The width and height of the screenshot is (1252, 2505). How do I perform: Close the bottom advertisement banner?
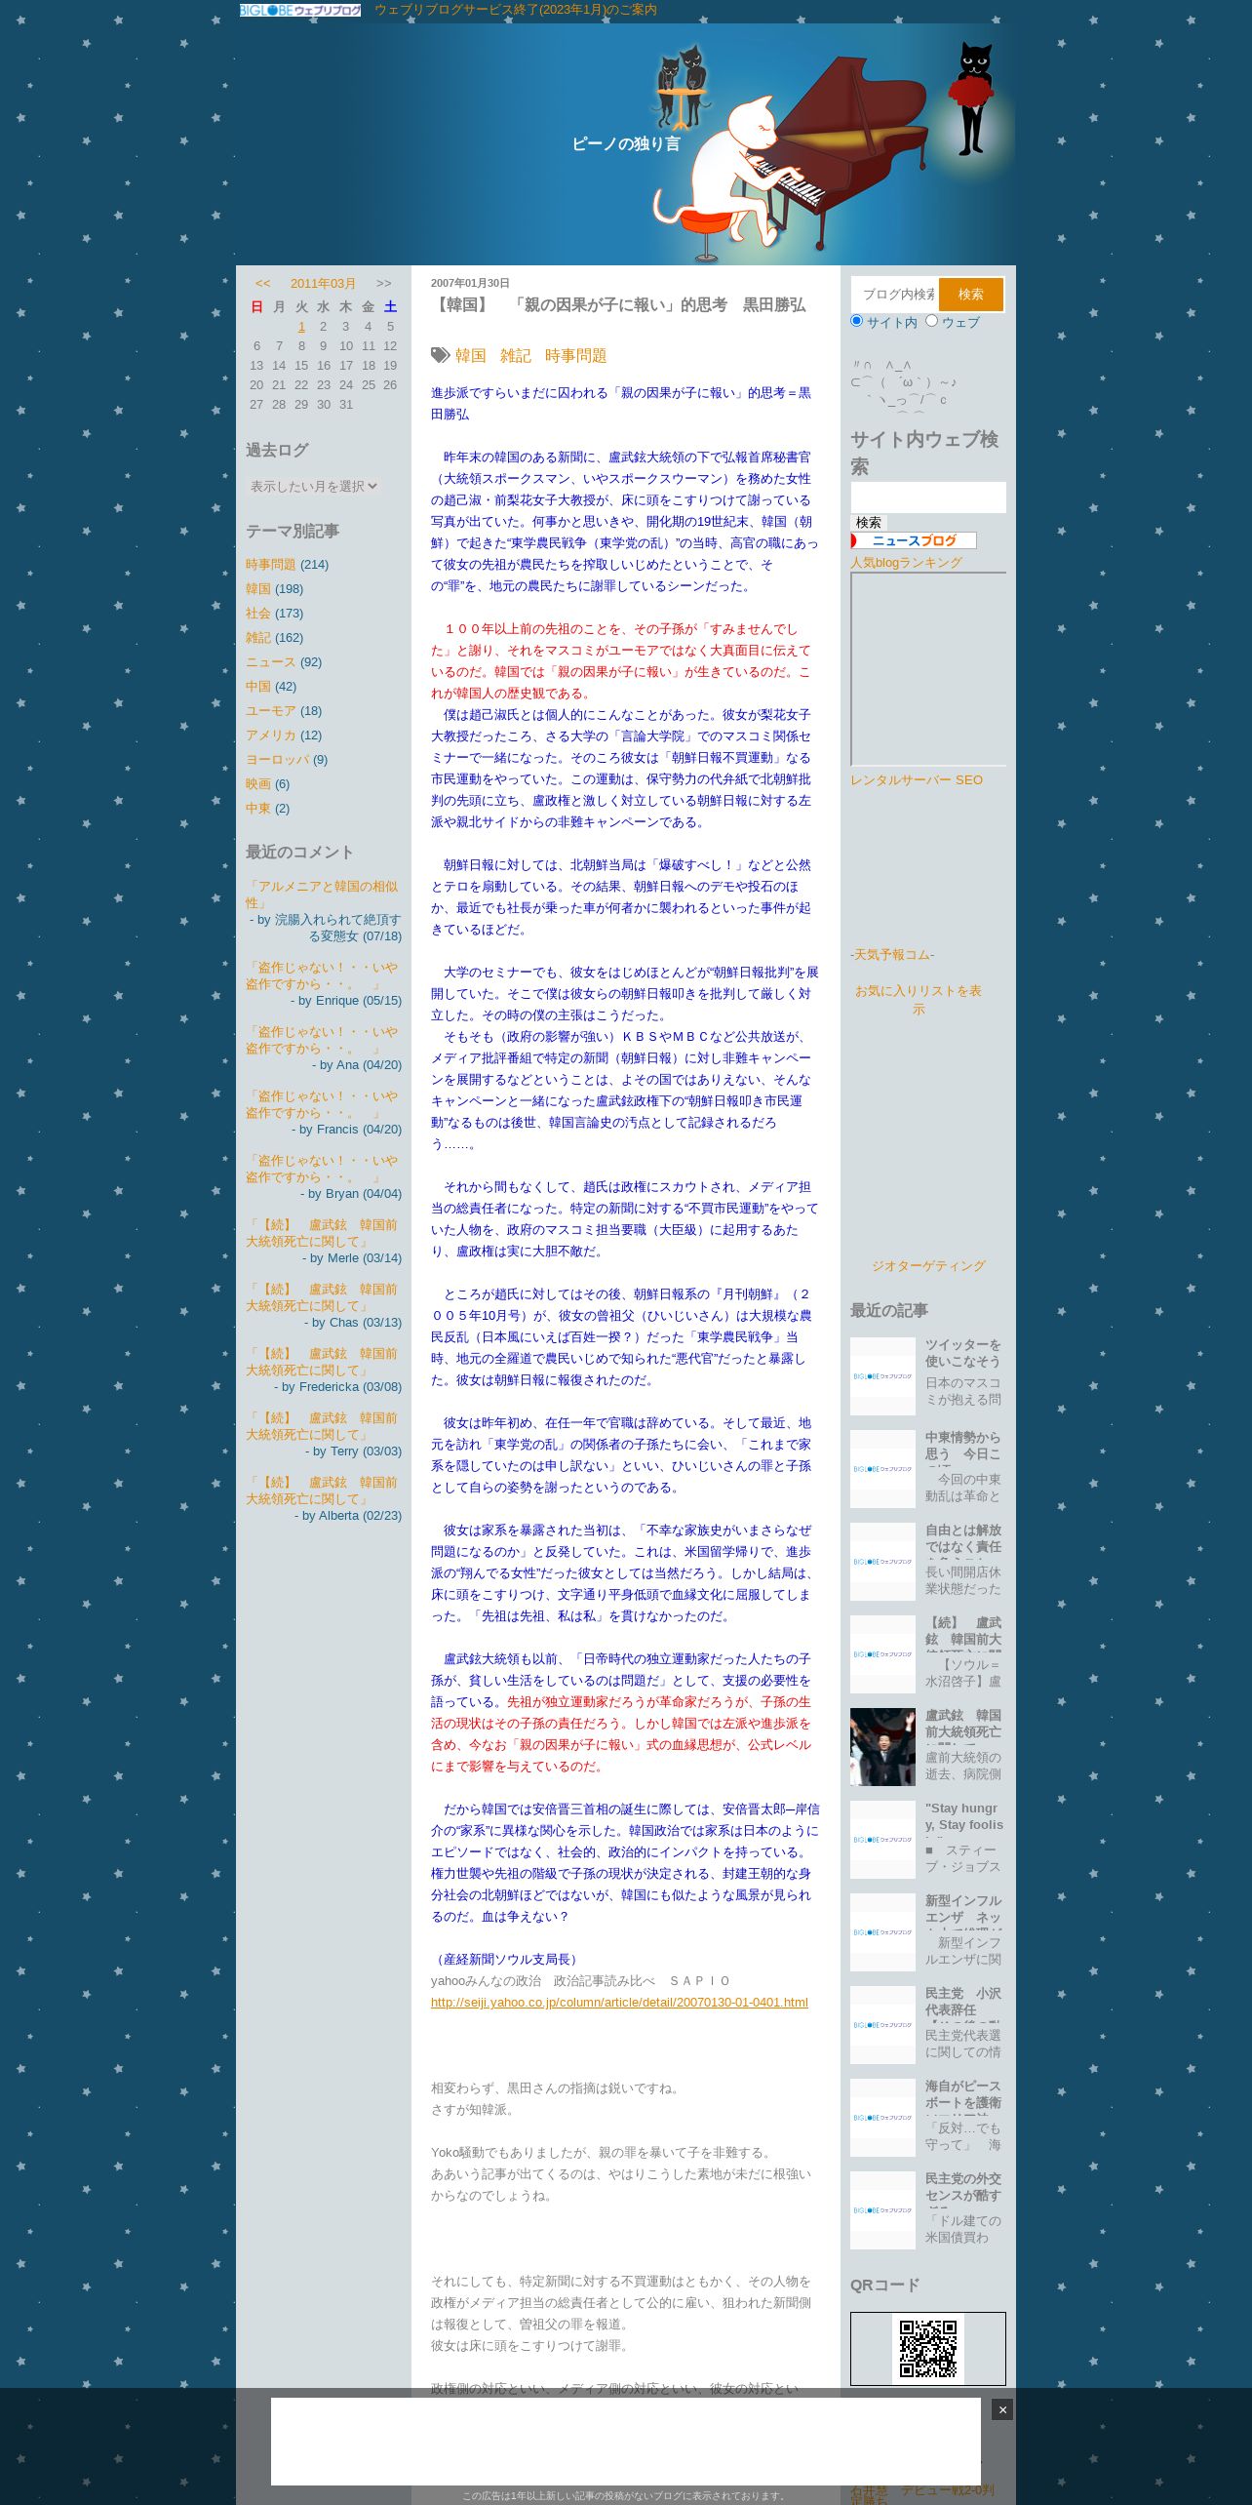tap(1001, 2409)
